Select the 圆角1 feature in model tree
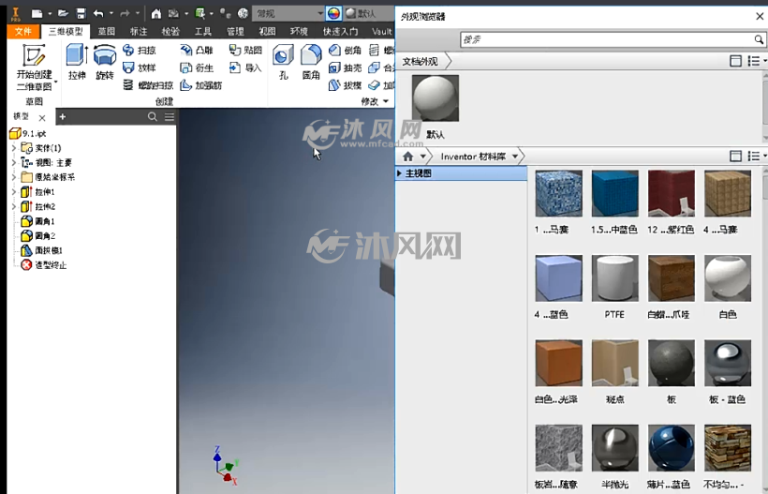 click(x=38, y=221)
